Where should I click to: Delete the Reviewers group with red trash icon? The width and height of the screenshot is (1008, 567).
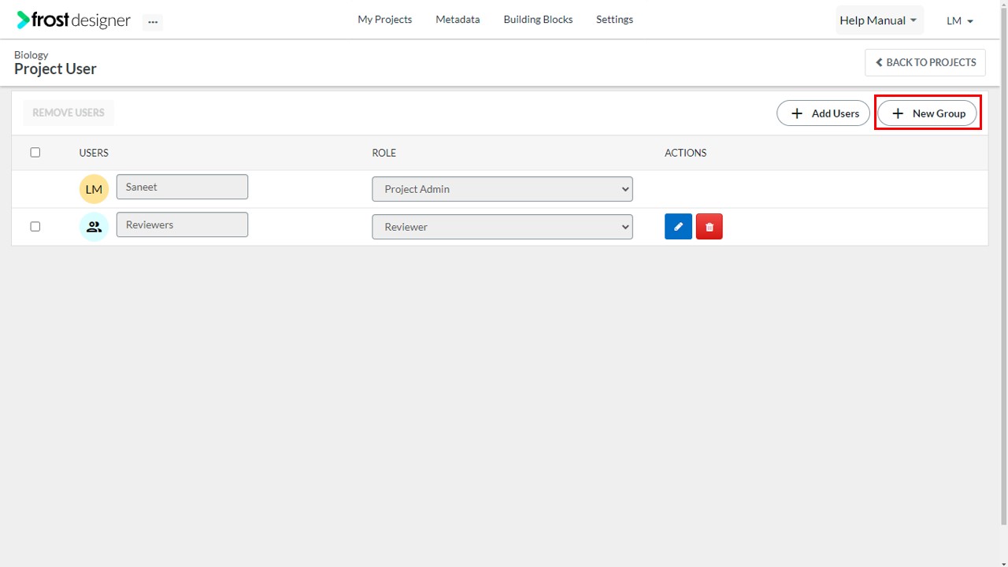pyautogui.click(x=709, y=227)
